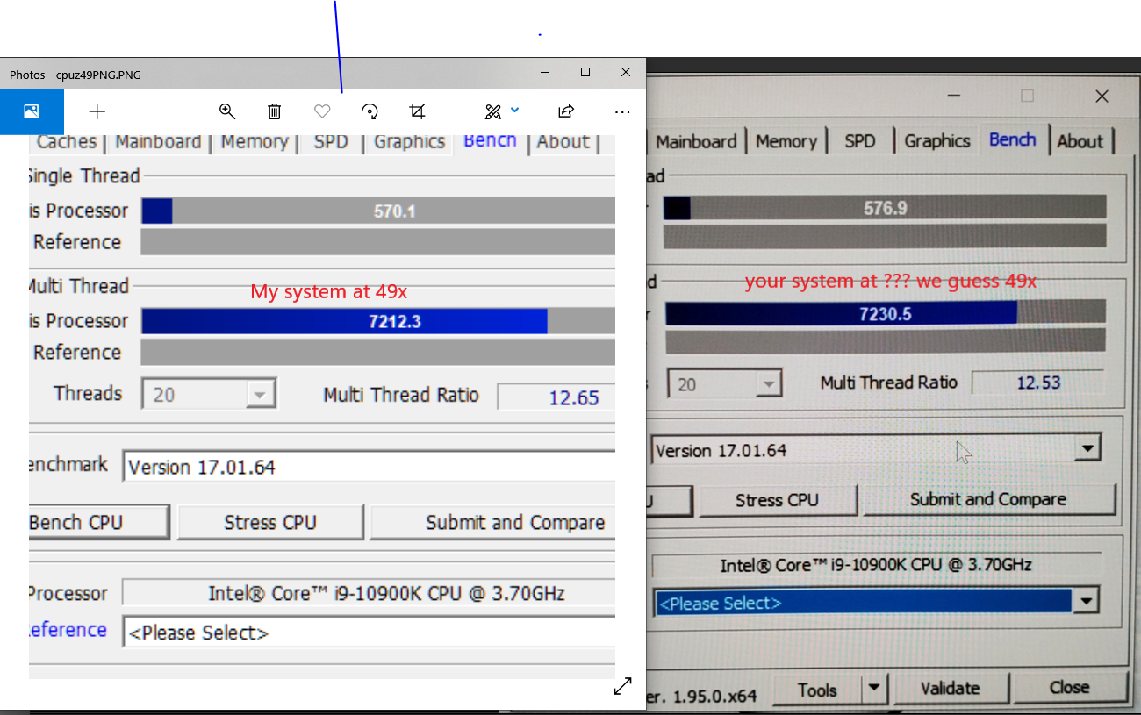Open the crop tool icon
Image resolution: width=1141 pixels, height=715 pixels.
coord(418,111)
